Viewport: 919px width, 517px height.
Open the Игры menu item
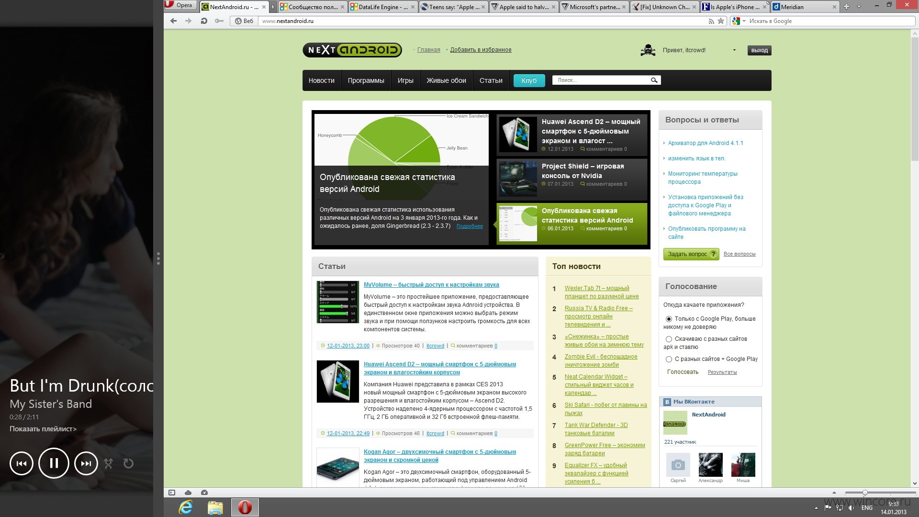(405, 80)
